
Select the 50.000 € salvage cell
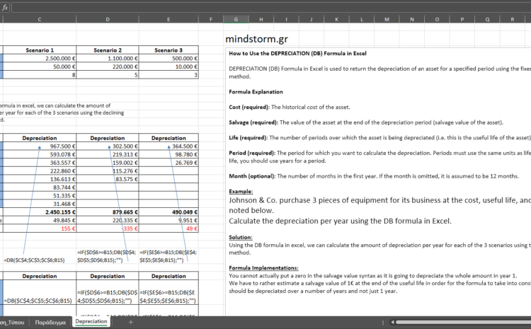[40, 67]
